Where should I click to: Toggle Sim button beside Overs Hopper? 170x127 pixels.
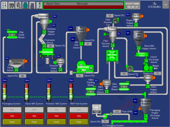pos(138,76)
